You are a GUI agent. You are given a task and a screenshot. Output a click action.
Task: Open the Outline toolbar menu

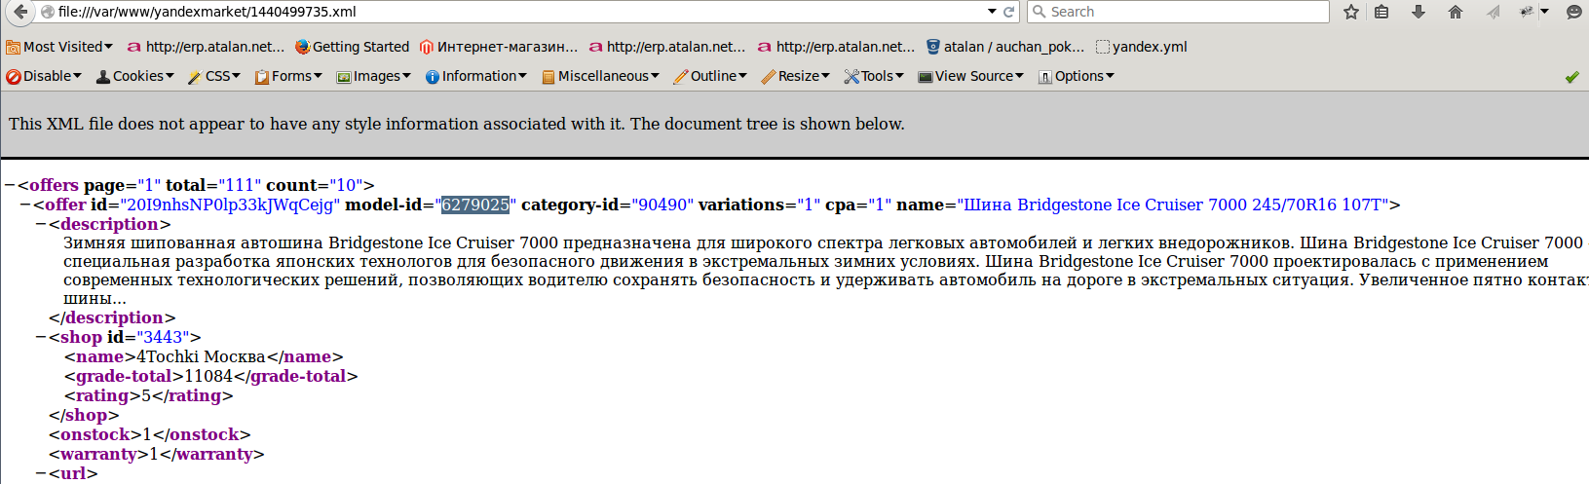(x=710, y=76)
